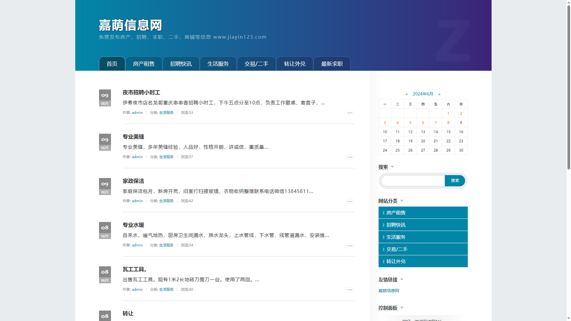Focus the sidebar search input field
The image size is (571, 321).
413,181
